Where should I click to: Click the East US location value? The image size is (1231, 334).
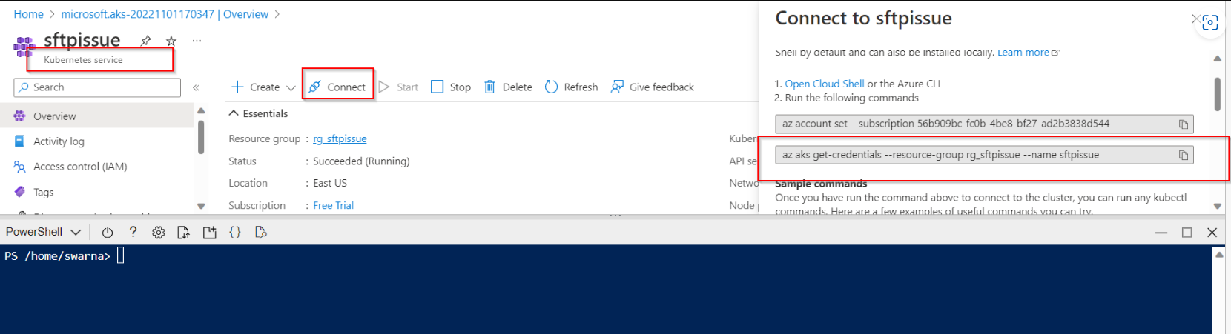click(330, 183)
